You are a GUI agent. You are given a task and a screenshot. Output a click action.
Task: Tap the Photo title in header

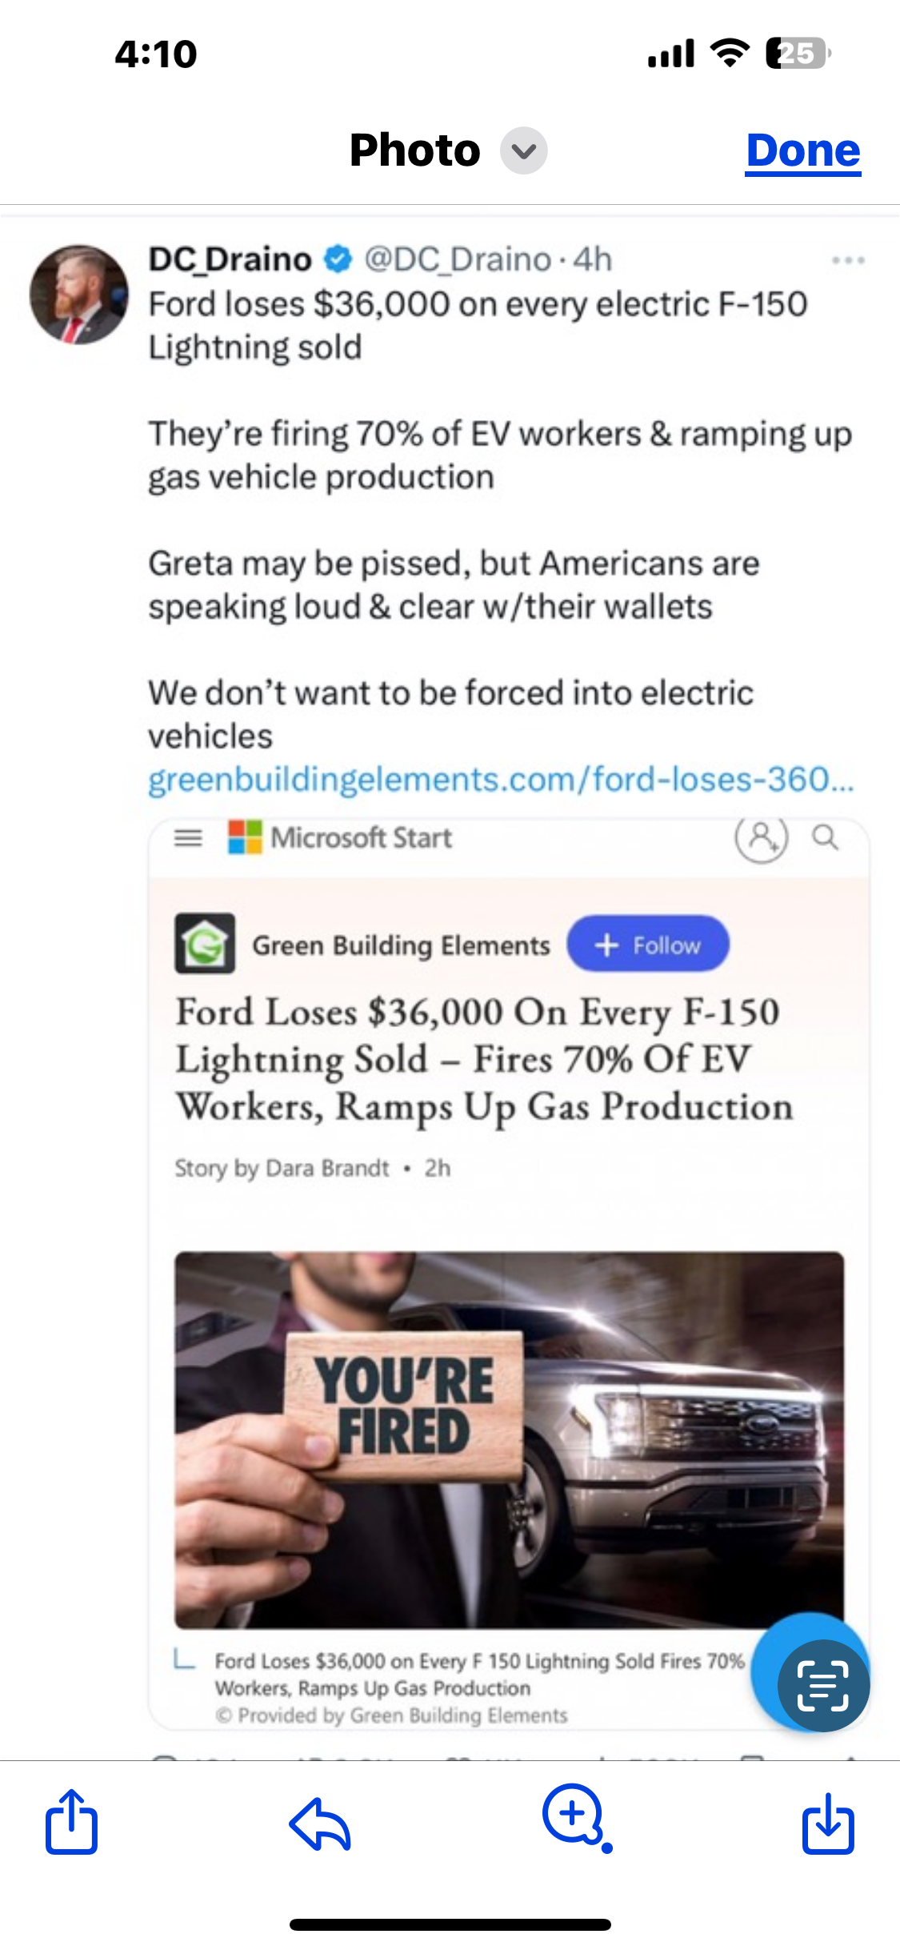(x=414, y=150)
